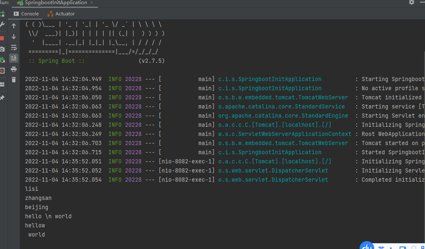Click the last ' world' output line
The width and height of the screenshot is (425, 249).
click(x=37, y=235)
